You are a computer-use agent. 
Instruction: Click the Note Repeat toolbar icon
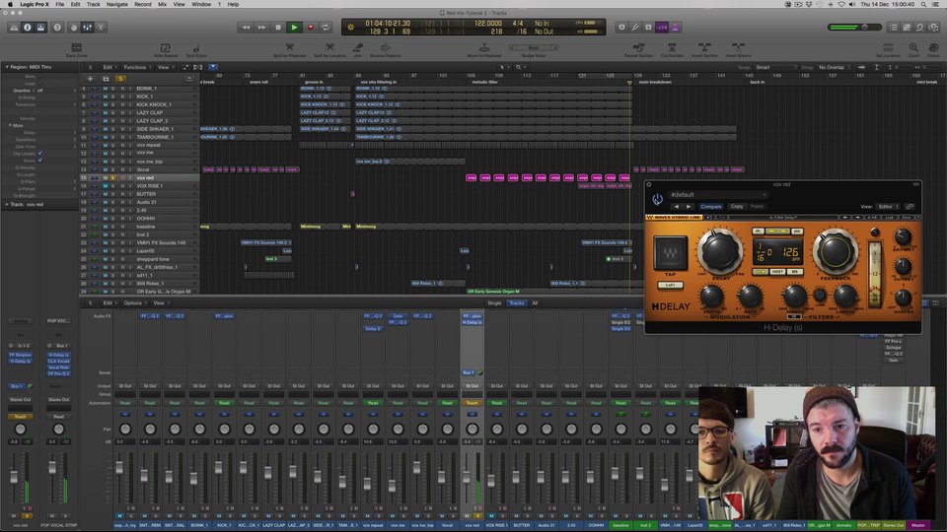(x=165, y=47)
